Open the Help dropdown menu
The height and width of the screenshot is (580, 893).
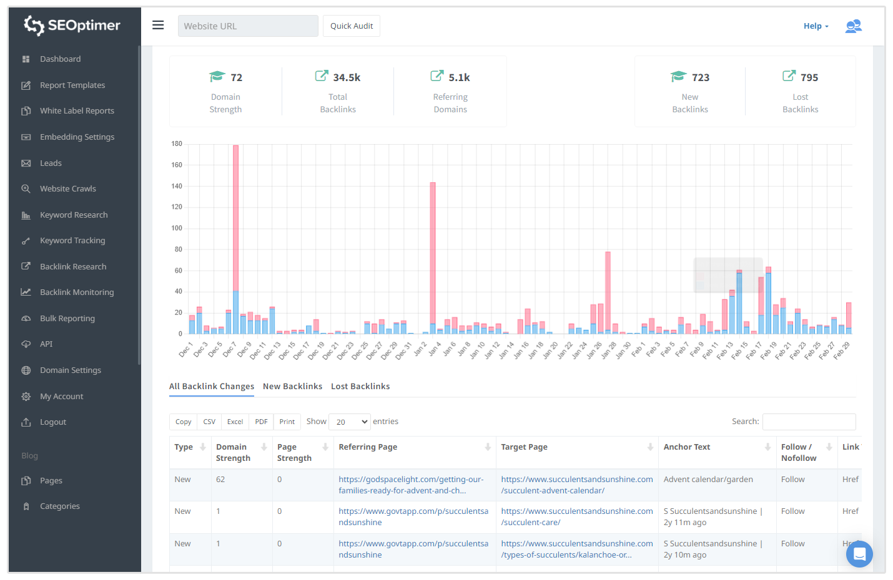click(816, 26)
